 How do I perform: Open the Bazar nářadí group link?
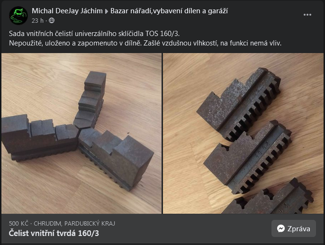click(x=169, y=11)
